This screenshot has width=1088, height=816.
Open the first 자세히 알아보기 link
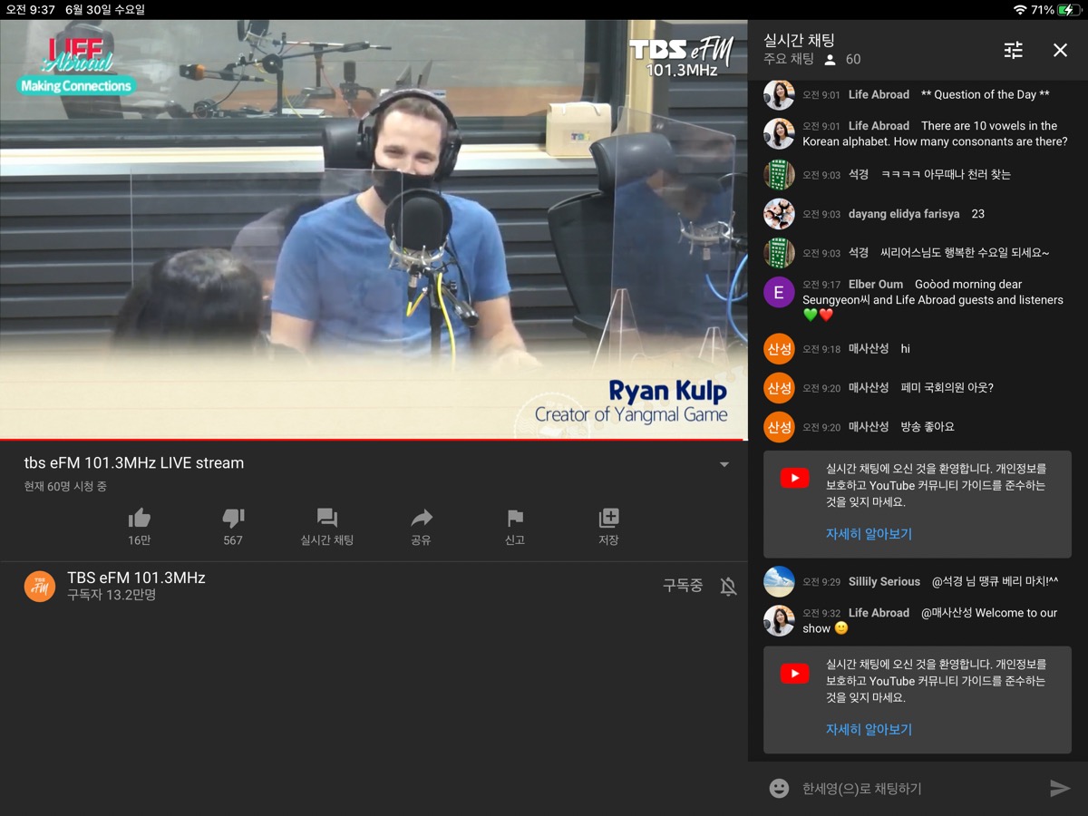(868, 534)
